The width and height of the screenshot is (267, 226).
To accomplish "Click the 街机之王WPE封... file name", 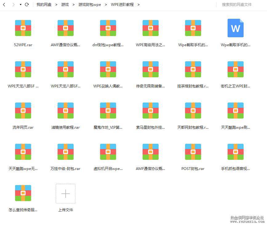I will tap(236, 86).
